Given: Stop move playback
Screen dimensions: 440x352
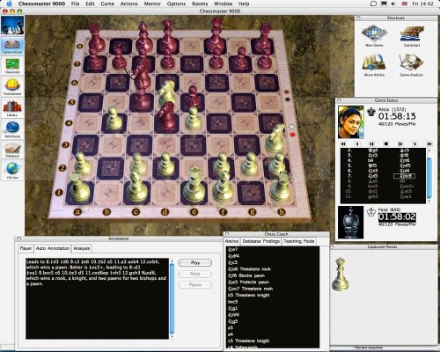Looking at the screenshot, I should tap(386, 144).
